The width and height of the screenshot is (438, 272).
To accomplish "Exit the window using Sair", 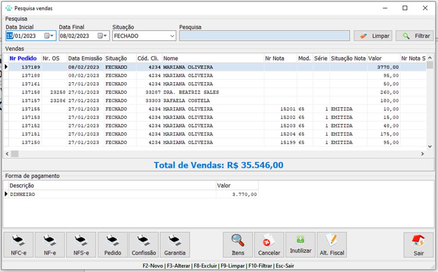I will click(418, 245).
